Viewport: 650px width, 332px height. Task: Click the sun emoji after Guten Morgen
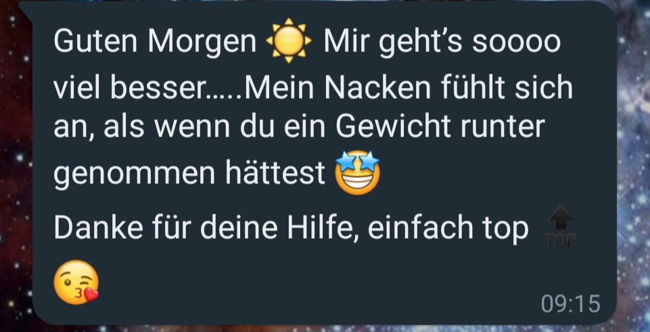(x=289, y=41)
